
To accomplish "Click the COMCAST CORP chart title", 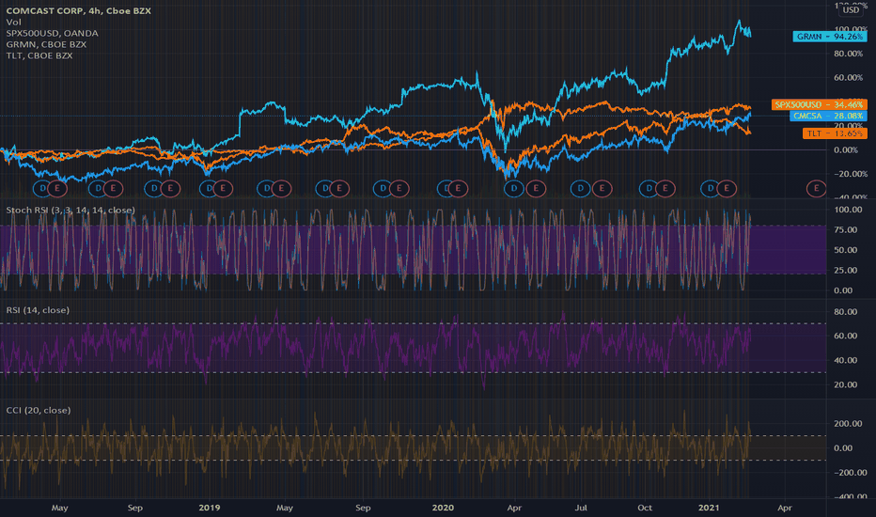I will [78, 10].
